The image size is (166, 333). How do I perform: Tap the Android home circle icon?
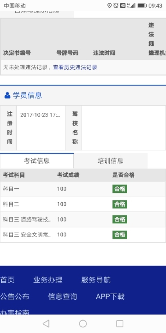pos(83,324)
